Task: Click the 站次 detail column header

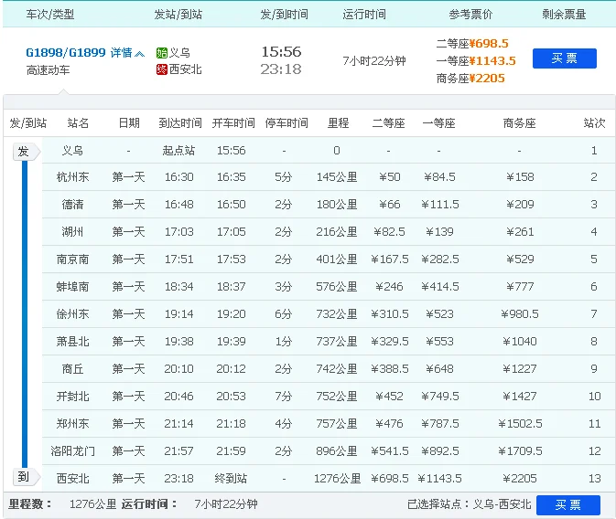Action: click(594, 123)
